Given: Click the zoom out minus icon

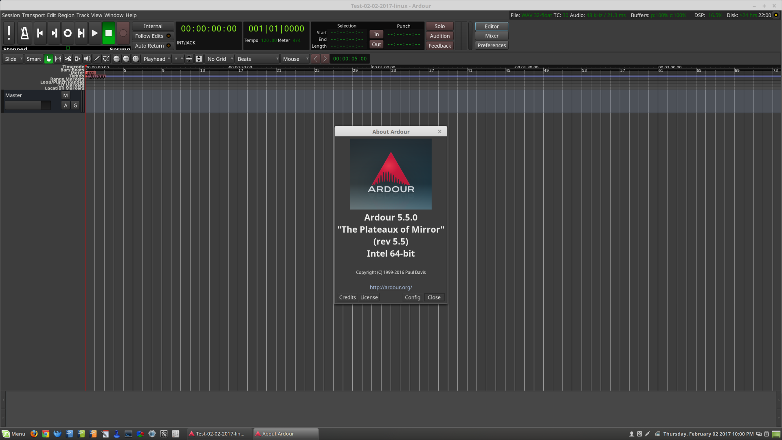Looking at the screenshot, I should pyautogui.click(x=116, y=59).
